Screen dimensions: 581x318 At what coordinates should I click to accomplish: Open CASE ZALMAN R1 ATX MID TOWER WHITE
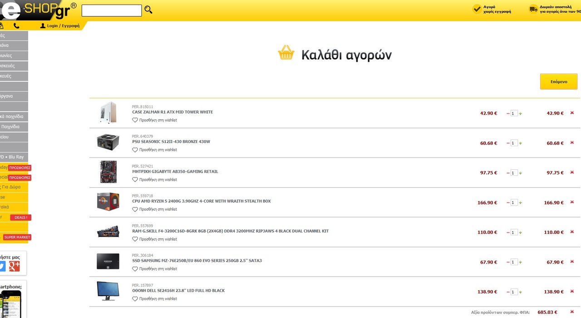coord(172,112)
